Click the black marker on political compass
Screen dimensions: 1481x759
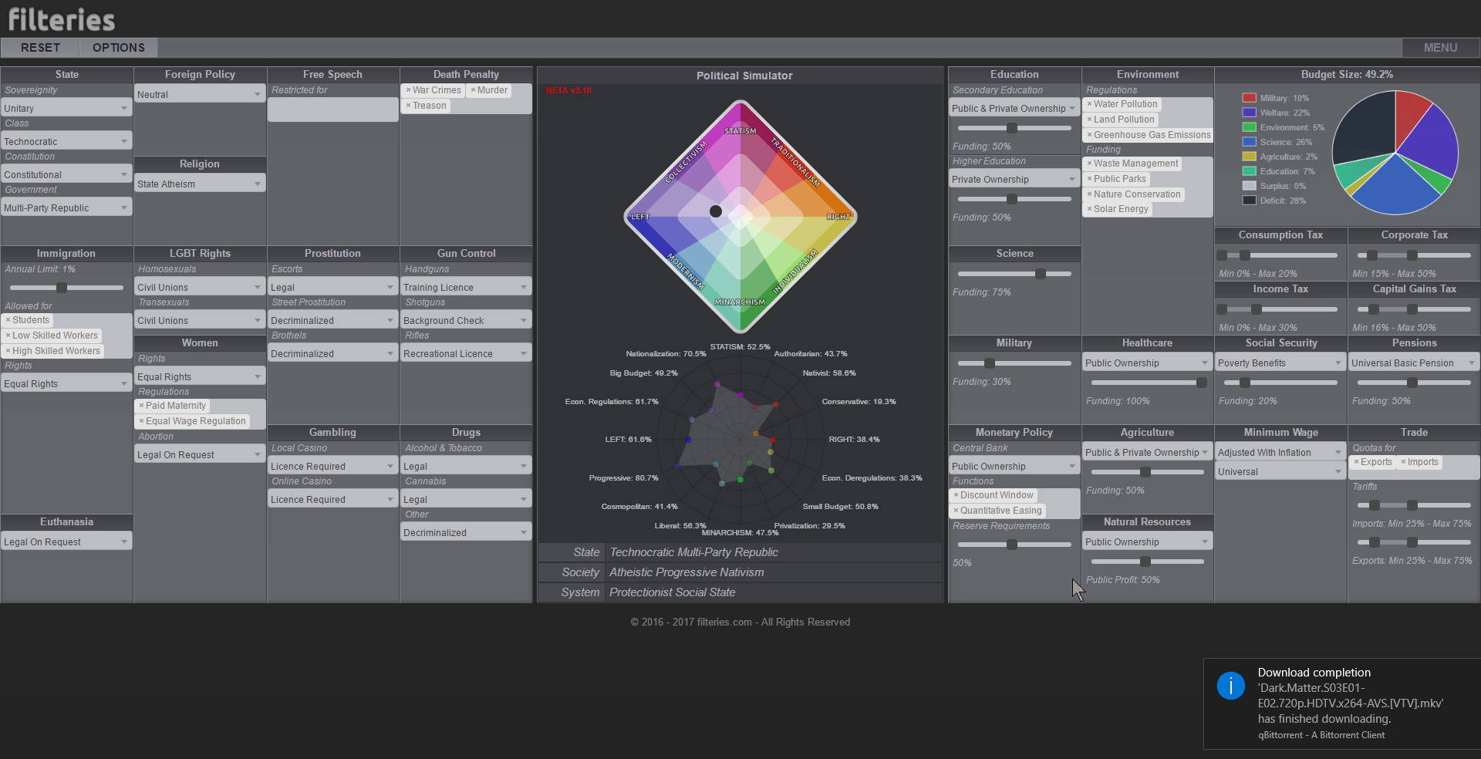tap(716, 211)
